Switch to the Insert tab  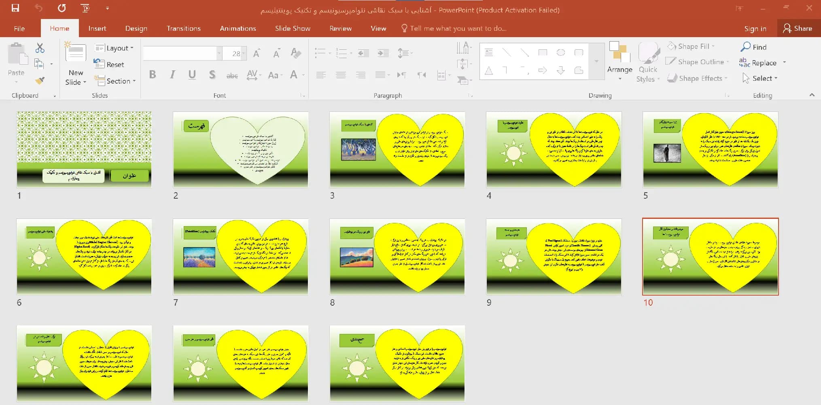point(97,28)
